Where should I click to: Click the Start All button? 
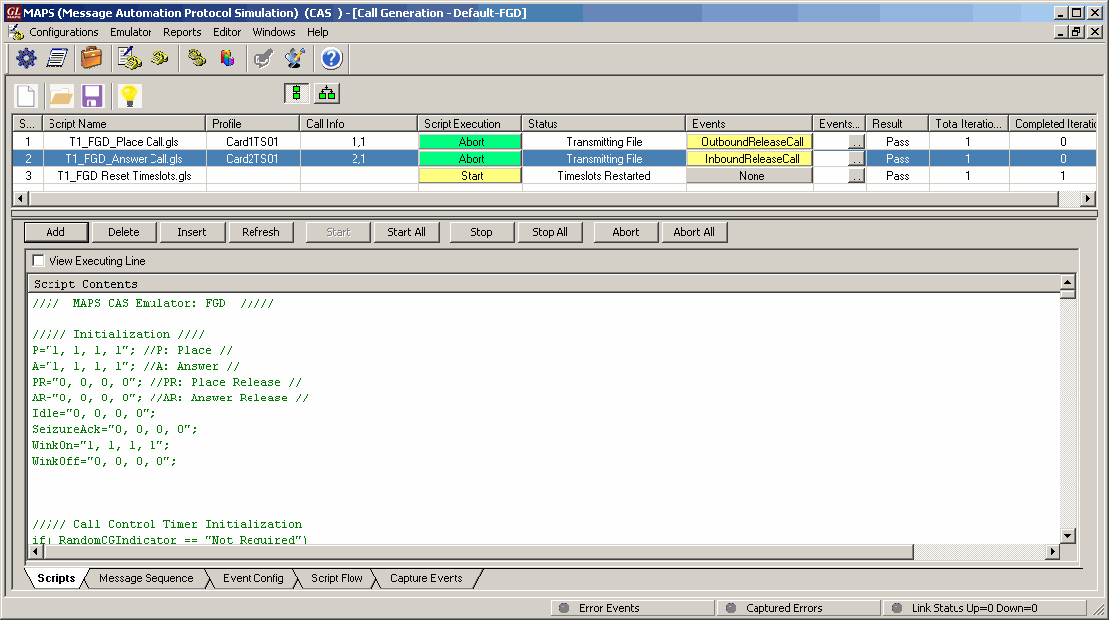point(407,232)
